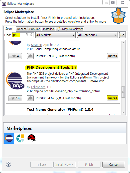Image resolution: width=130 pixels, height=173 pixels.
Task: Click the results list scroll down arrow
Action: tap(123, 113)
